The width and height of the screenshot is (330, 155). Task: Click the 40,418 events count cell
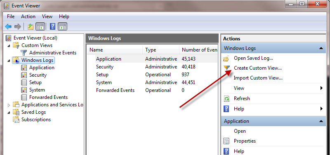coord(189,67)
